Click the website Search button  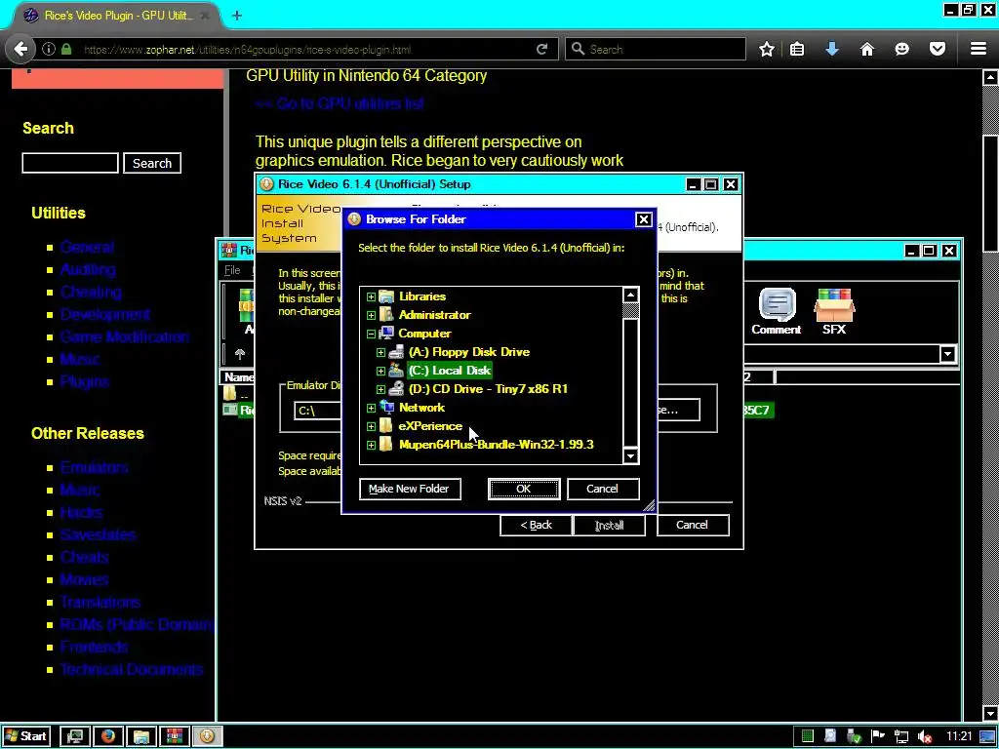click(x=151, y=163)
